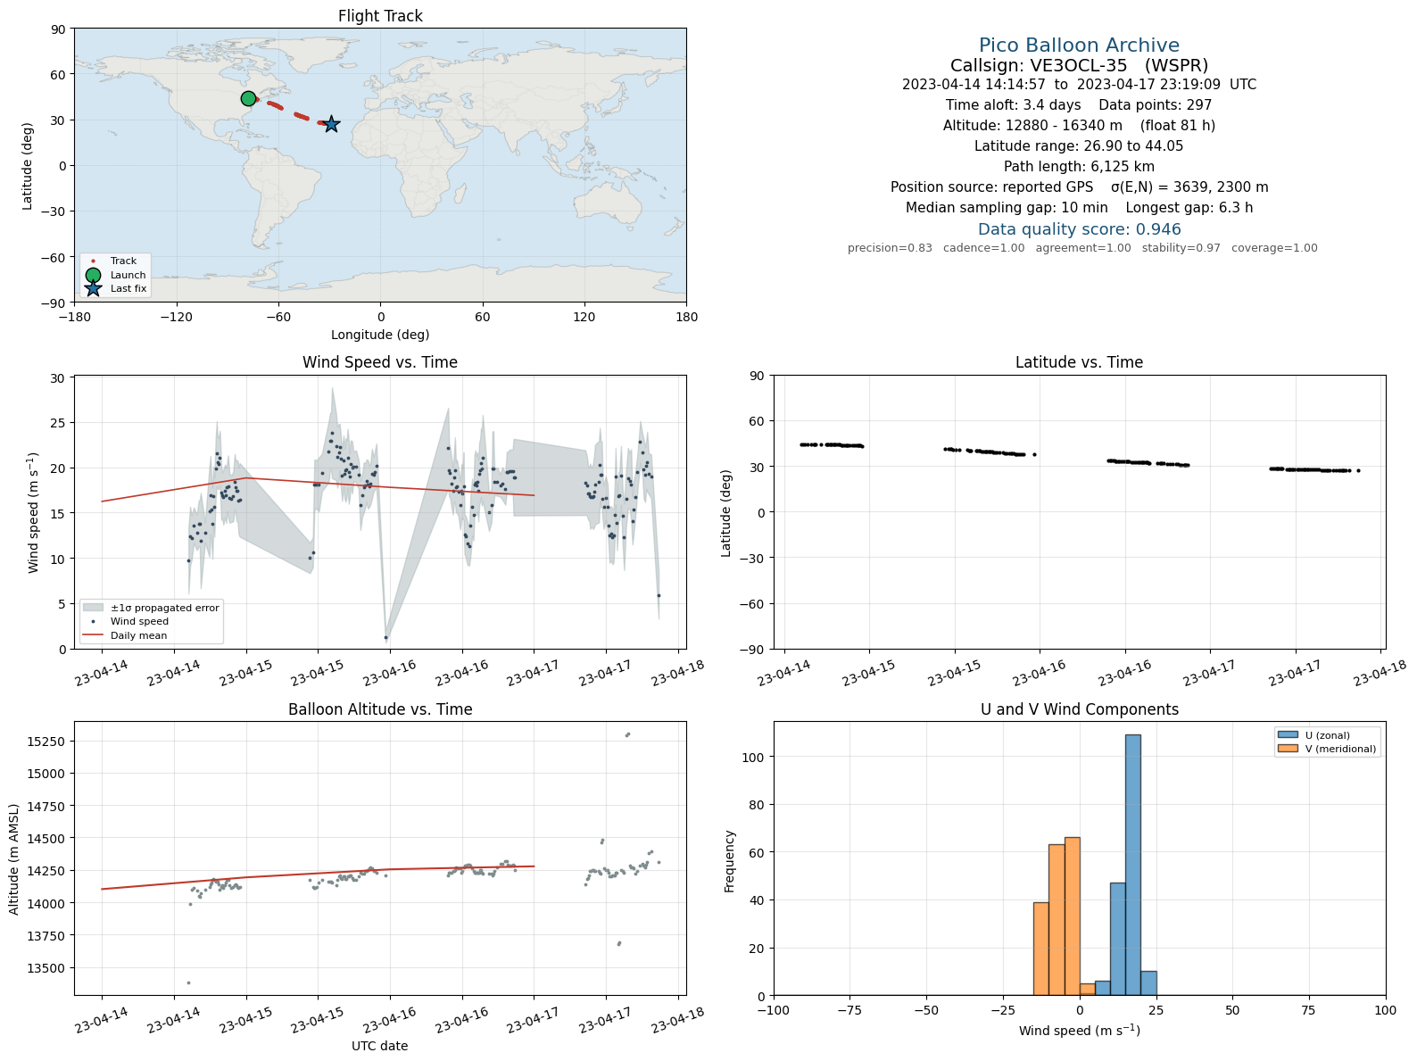
Task: Click the highest altitude outlier point near 15250
Action: click(628, 734)
